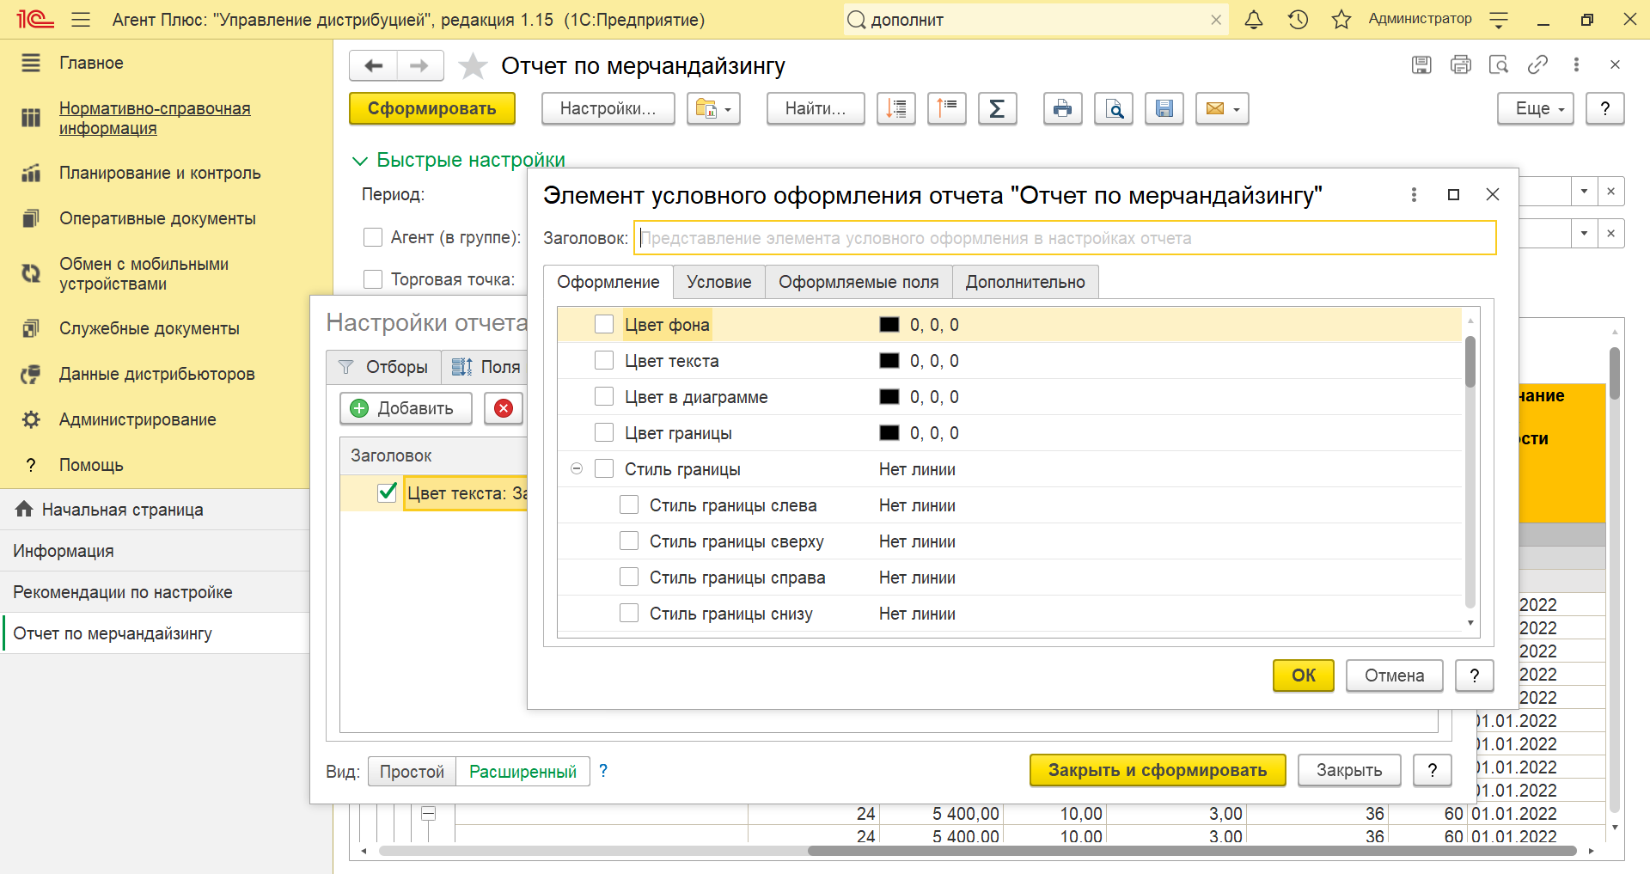The width and height of the screenshot is (1650, 874).
Task: Click top-right save diskette icon
Action: 1421,64
